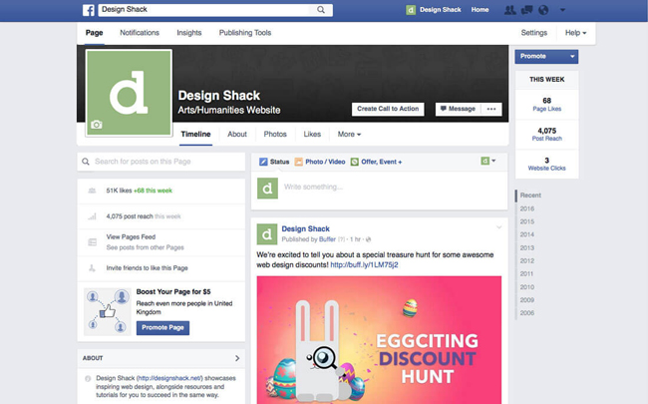Click the Facebook logo icon
The image size is (648, 404).
click(x=87, y=10)
